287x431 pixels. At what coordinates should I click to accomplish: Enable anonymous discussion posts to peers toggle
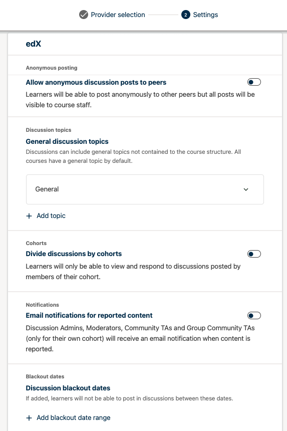(254, 82)
